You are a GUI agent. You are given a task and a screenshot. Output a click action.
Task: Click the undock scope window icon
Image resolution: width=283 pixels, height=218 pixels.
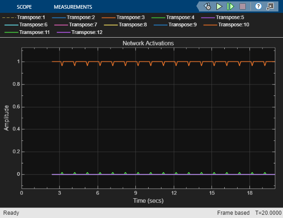(x=270, y=6)
